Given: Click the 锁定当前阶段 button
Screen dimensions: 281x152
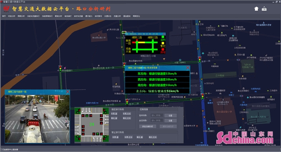Looking at the screenshot, I should click(148, 126).
